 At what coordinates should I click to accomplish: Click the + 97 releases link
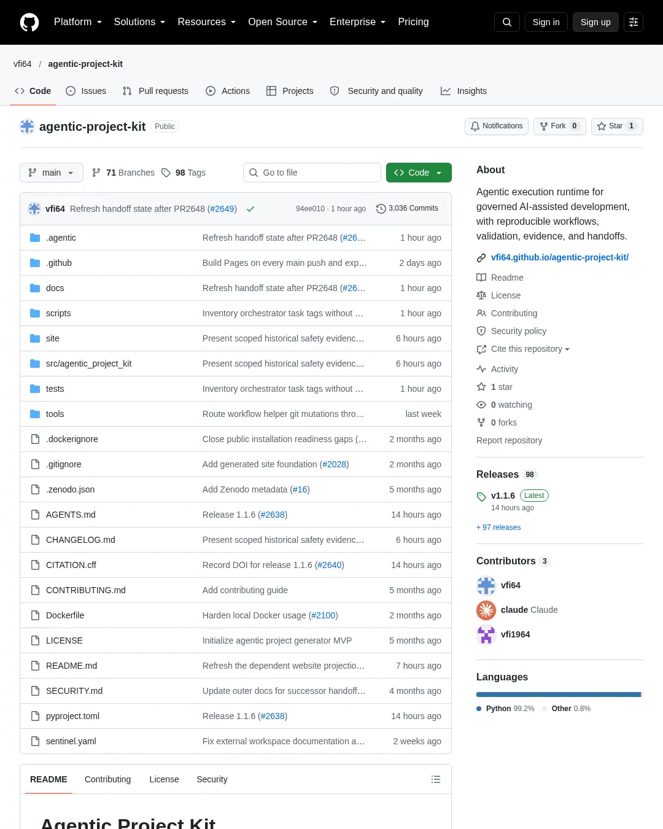(x=498, y=527)
